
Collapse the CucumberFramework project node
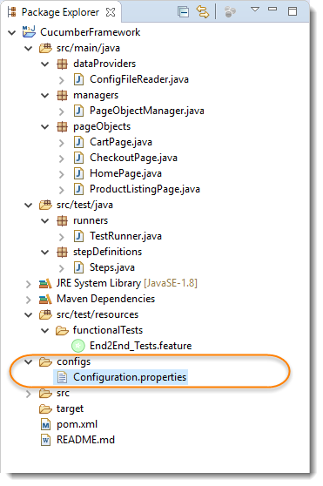pos(12,32)
